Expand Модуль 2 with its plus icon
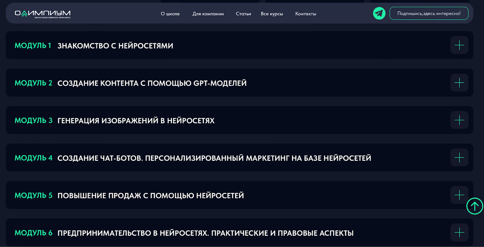Image resolution: width=484 pixels, height=247 pixels. pyautogui.click(x=459, y=83)
